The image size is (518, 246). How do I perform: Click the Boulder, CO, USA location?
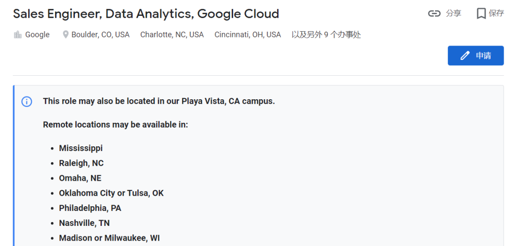[x=100, y=35]
